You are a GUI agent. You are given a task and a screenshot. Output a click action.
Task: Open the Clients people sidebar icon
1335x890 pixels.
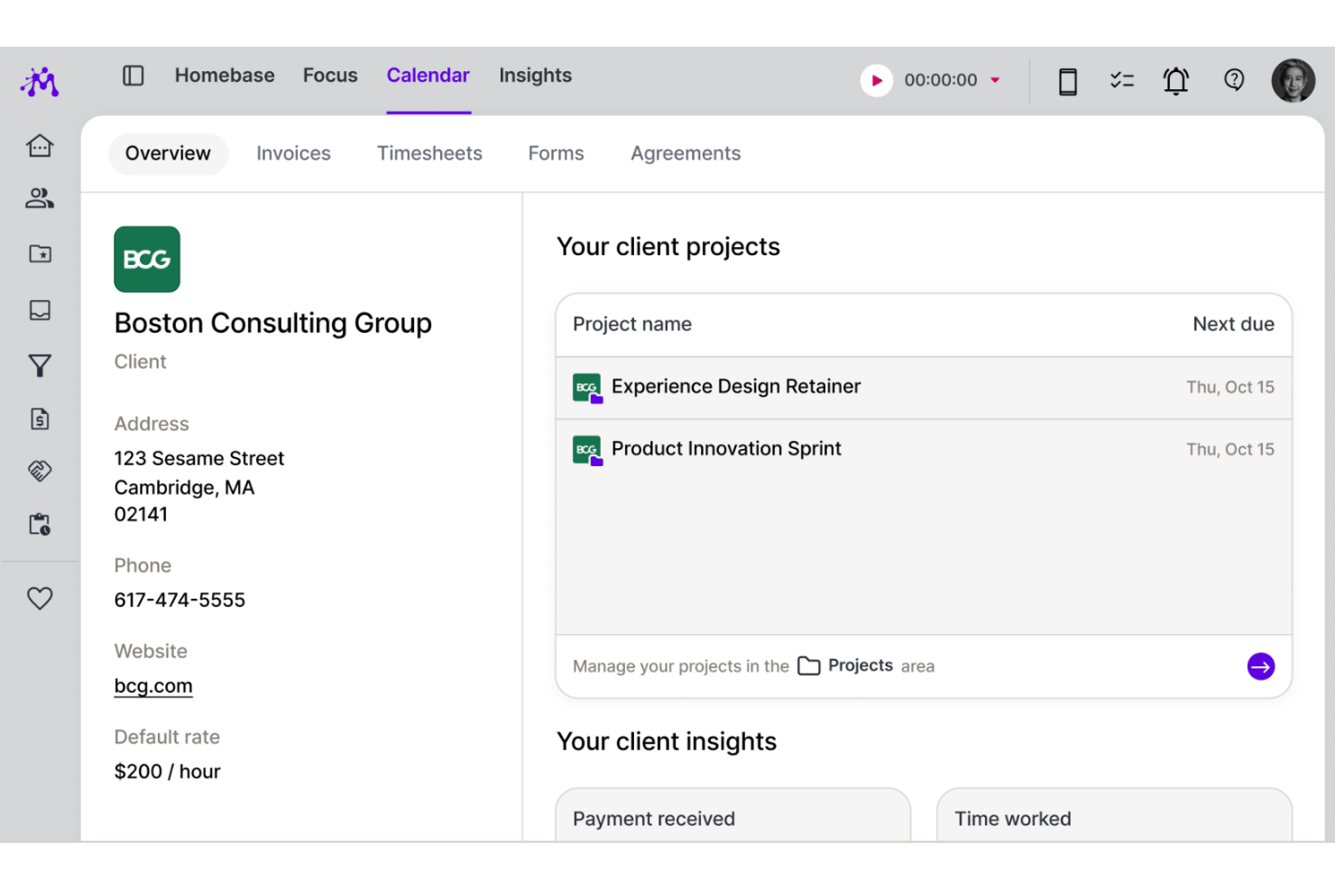pos(40,198)
